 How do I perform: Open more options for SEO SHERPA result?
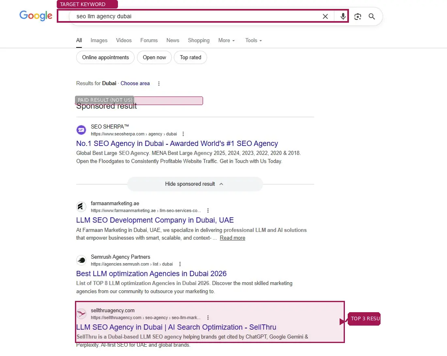[x=183, y=134]
